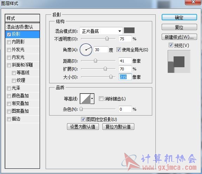202x174 pixels.
Task: Select the 斜面和浮雕 style entry
Action: (22, 65)
